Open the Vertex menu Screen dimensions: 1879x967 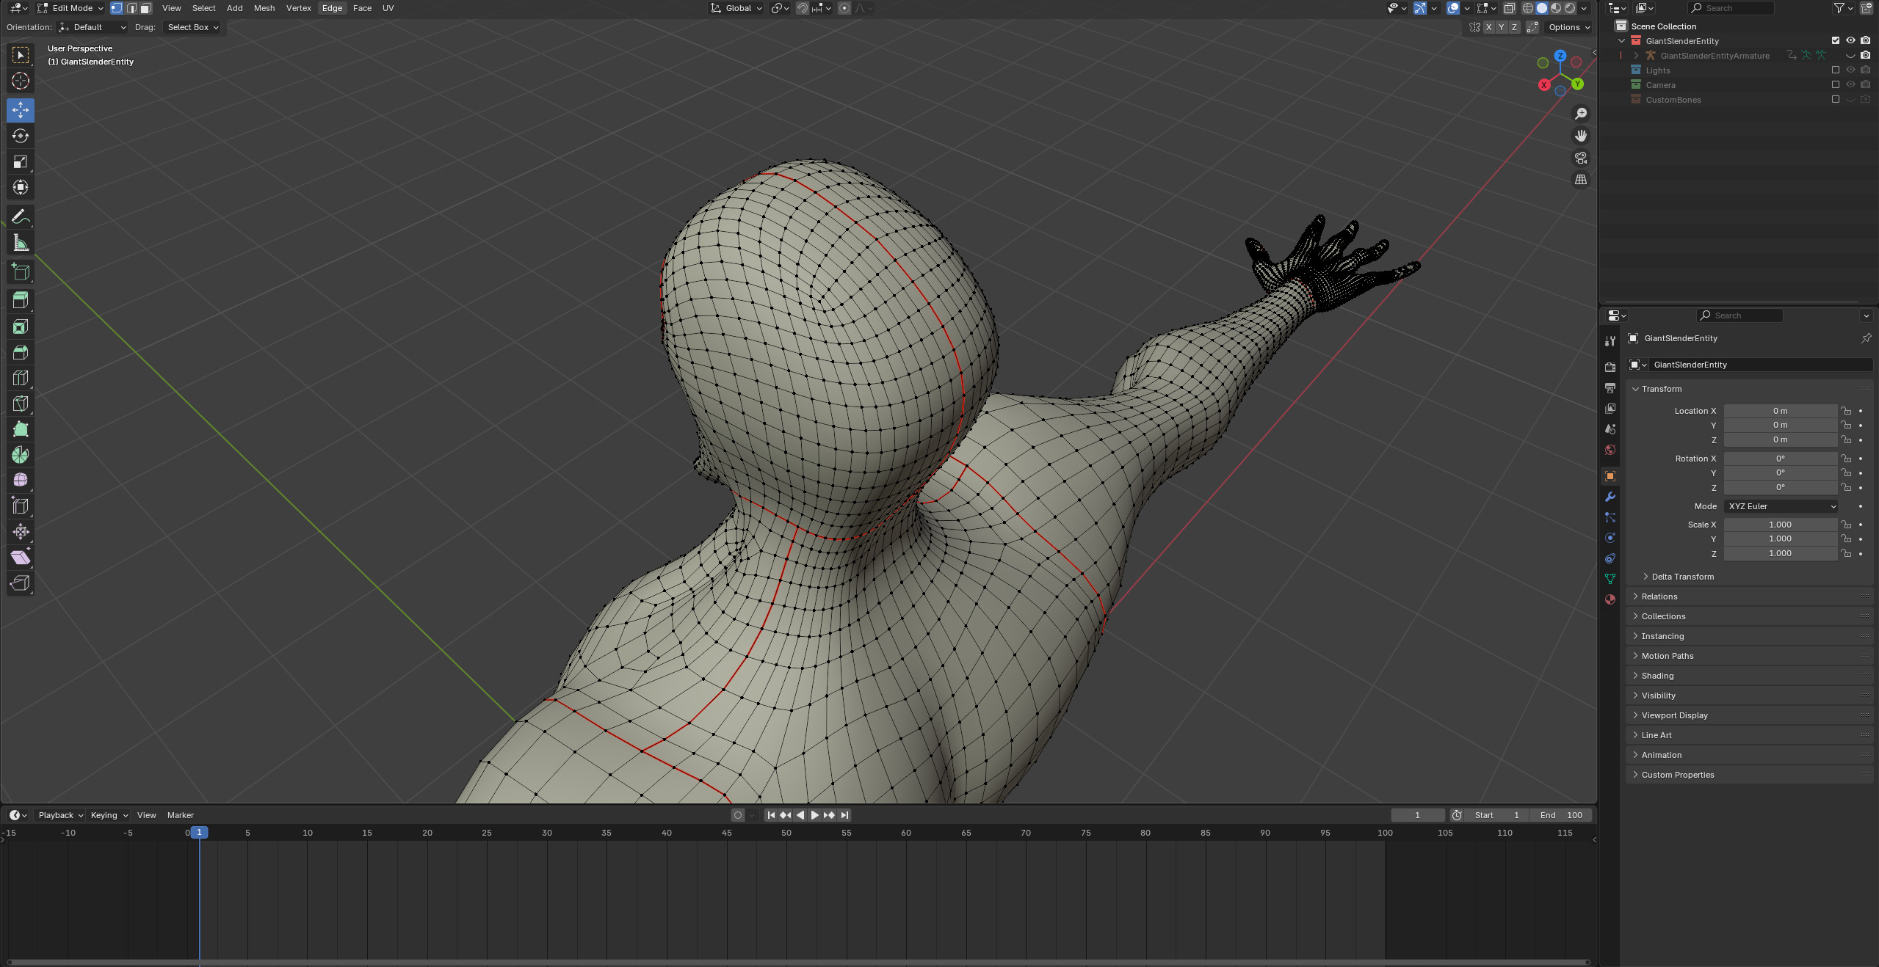(x=298, y=8)
